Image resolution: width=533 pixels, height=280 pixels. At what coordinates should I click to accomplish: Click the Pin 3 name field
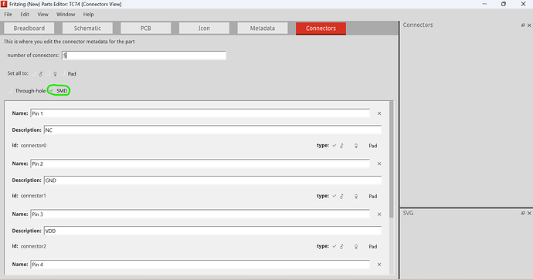point(200,214)
